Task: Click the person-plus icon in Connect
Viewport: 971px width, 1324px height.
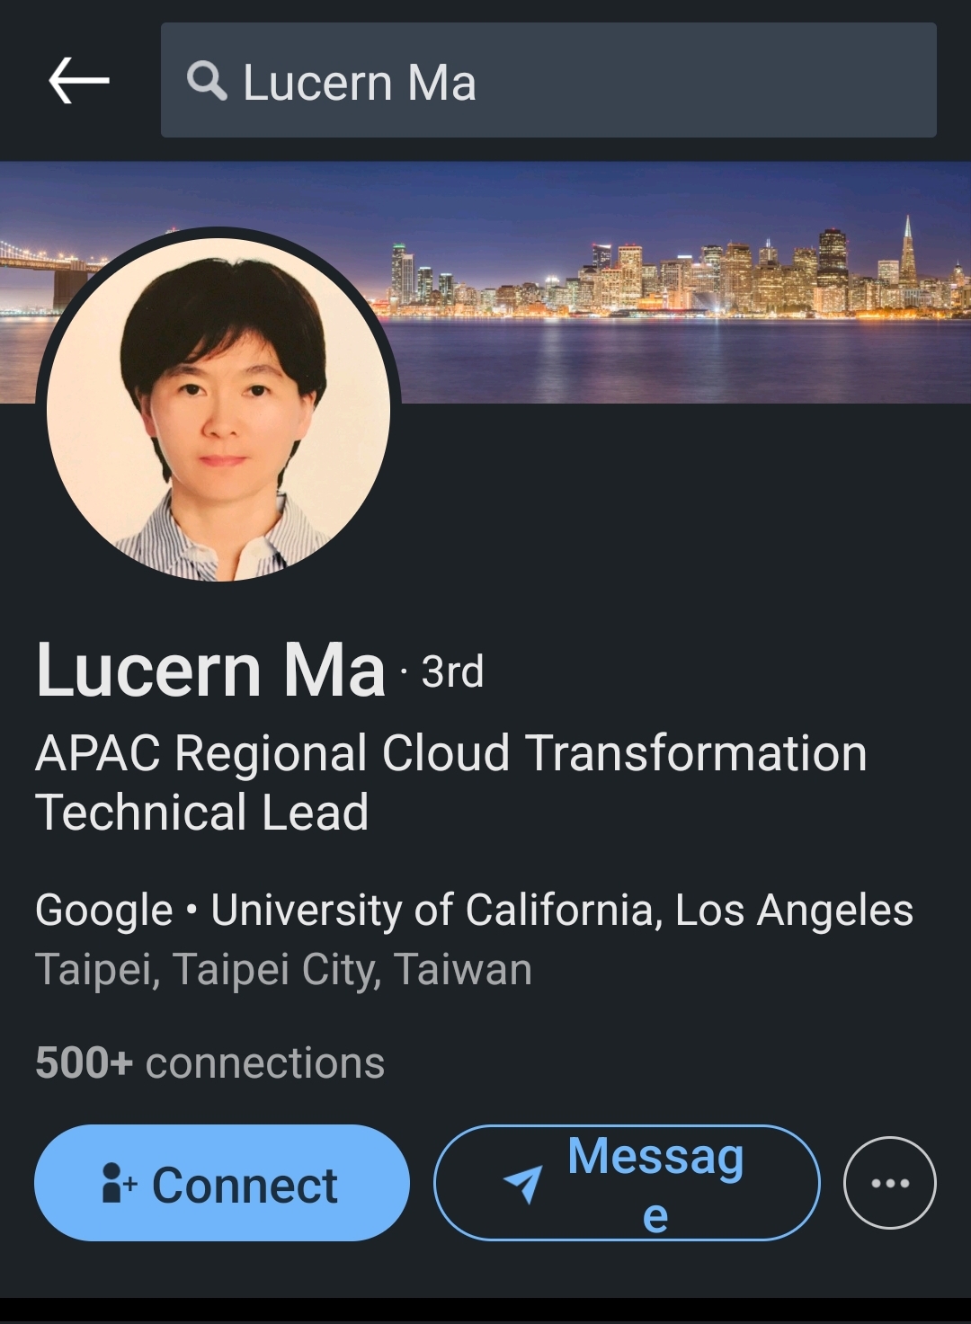Action: (119, 1183)
